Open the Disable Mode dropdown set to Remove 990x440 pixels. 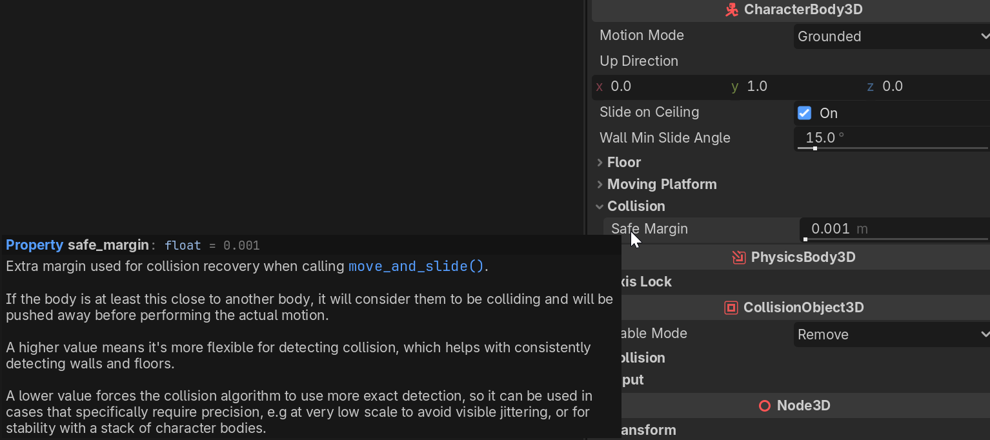coord(891,335)
